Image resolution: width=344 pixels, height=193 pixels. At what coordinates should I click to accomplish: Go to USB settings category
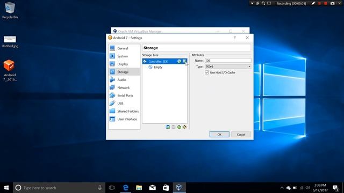(124, 103)
